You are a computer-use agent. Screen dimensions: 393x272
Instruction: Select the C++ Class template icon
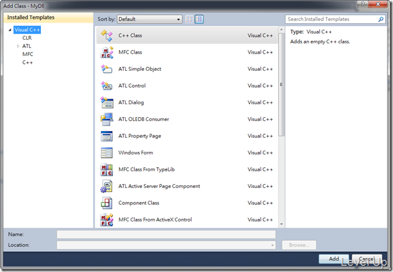tap(107, 35)
